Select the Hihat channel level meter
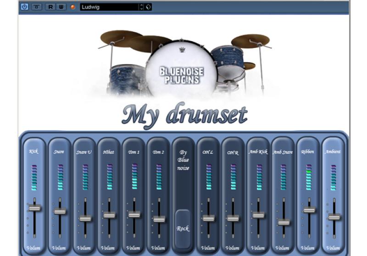This screenshot has width=367, height=256. pyautogui.click(x=109, y=177)
